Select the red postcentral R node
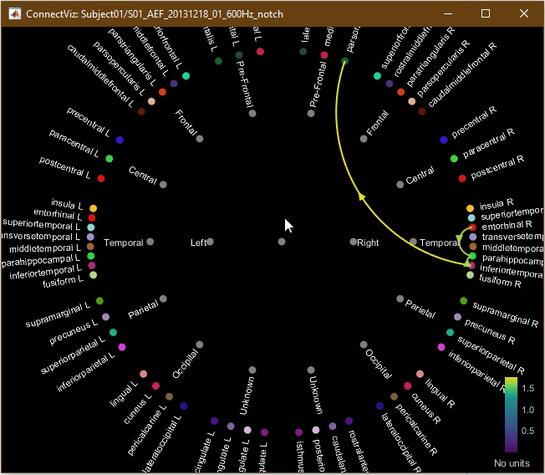545x475 pixels. [462, 178]
